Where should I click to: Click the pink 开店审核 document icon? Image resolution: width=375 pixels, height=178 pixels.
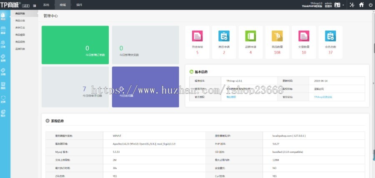pyautogui.click(x=197, y=36)
